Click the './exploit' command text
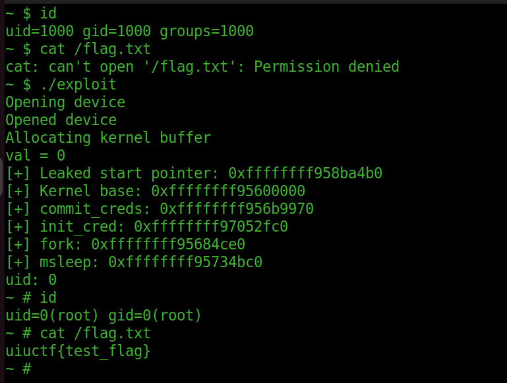The image size is (507, 383). tap(78, 84)
